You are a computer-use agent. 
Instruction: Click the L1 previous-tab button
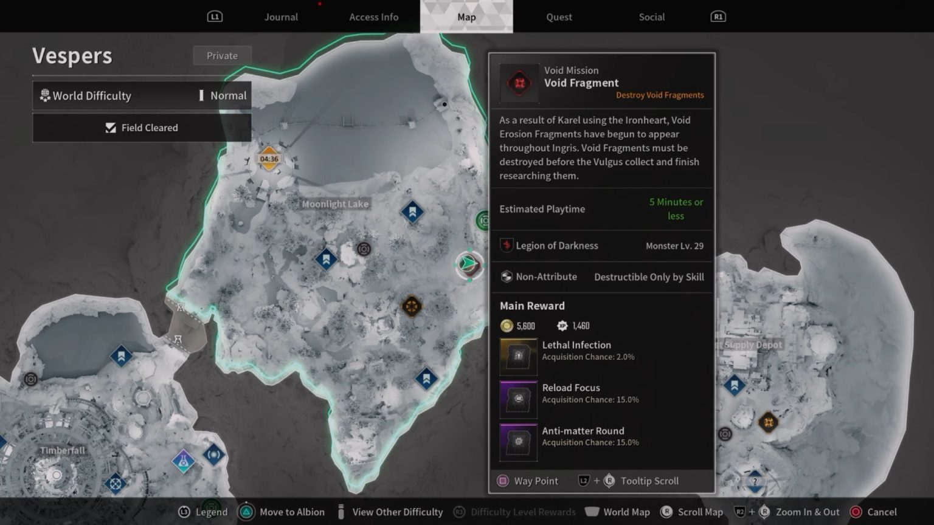(x=215, y=16)
